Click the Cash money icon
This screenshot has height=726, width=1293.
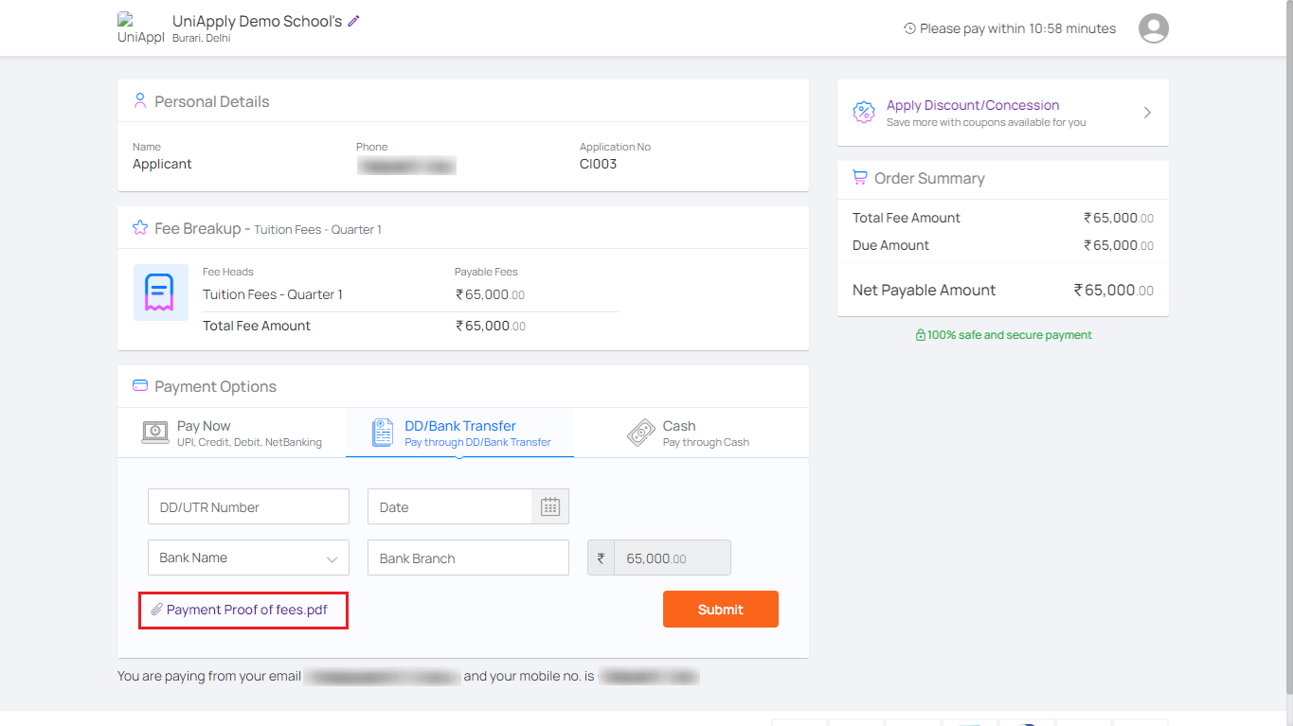(641, 434)
